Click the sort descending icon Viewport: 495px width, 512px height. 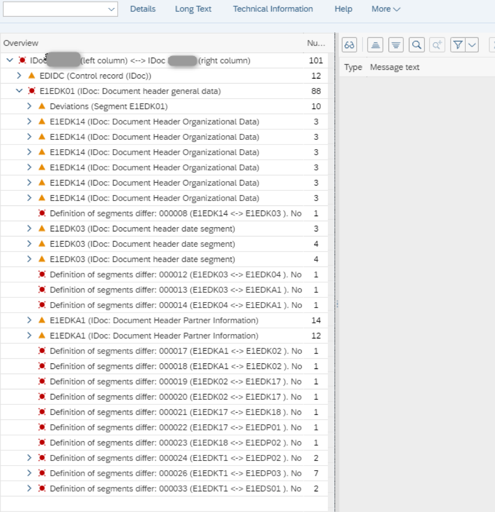396,45
